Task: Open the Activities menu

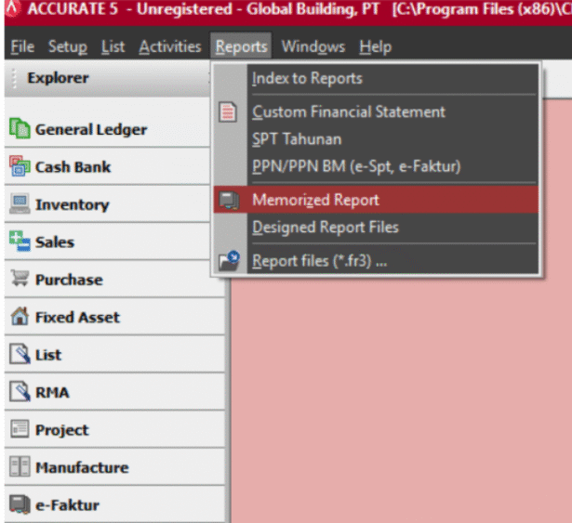Action: coord(170,46)
